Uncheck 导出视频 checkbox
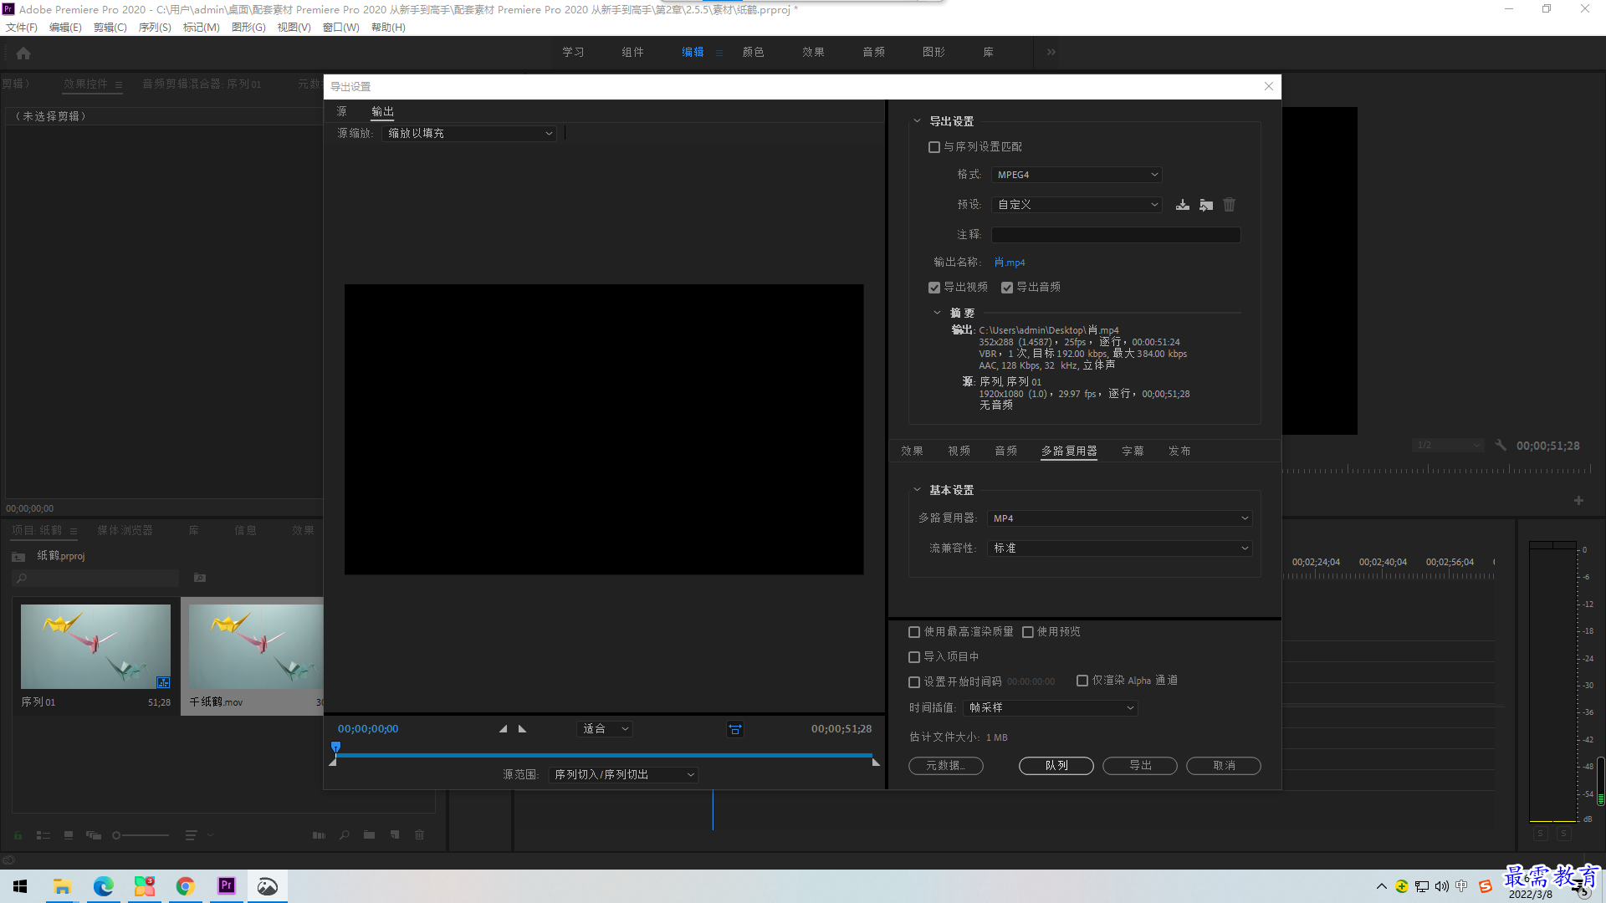1606x903 pixels. coord(934,288)
